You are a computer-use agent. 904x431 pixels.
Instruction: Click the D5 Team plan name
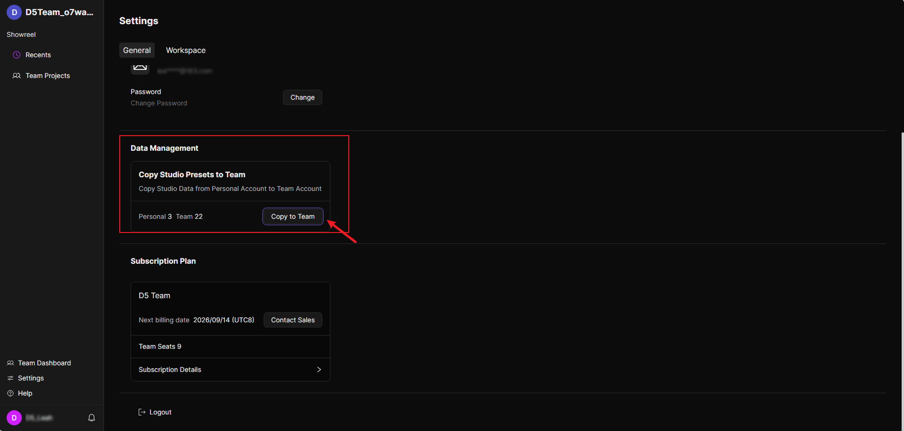154,295
